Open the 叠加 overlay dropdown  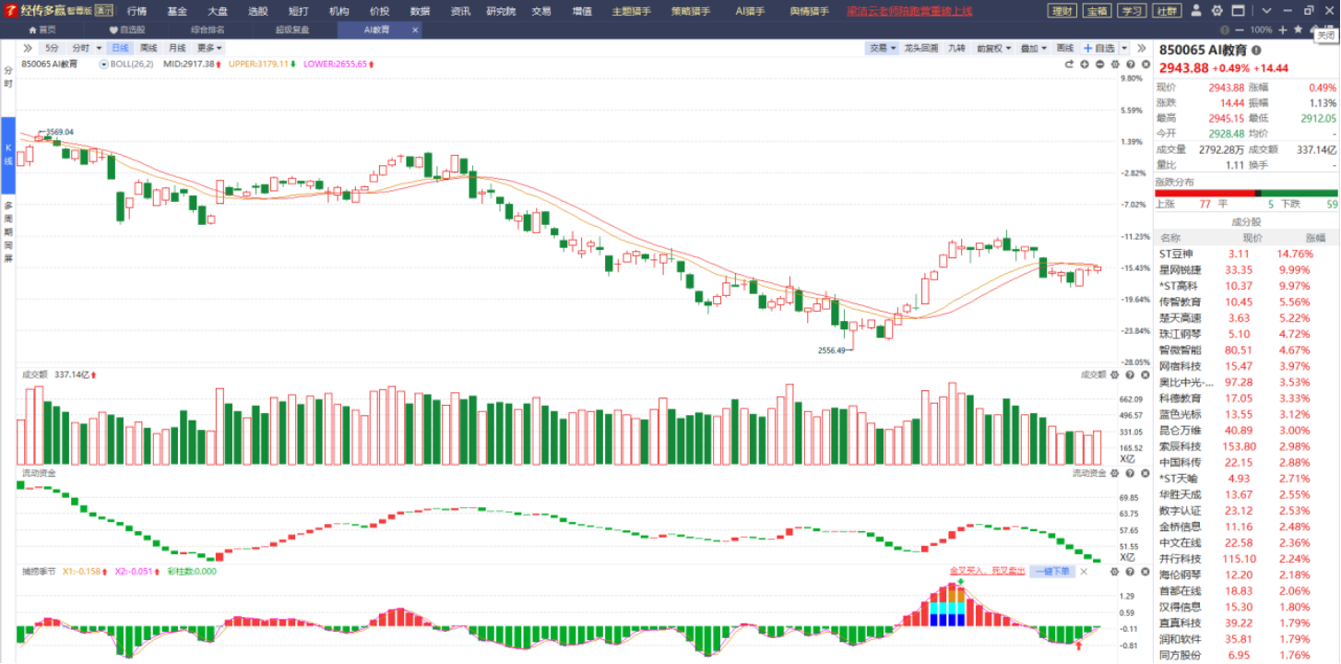(x=1033, y=48)
